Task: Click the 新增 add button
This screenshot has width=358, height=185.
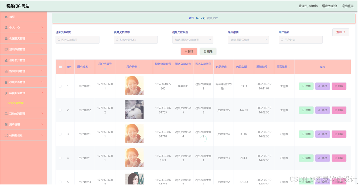Action: click(189, 52)
